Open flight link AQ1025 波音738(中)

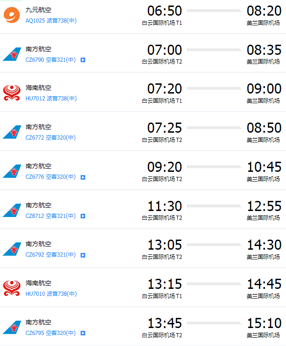tap(51, 21)
